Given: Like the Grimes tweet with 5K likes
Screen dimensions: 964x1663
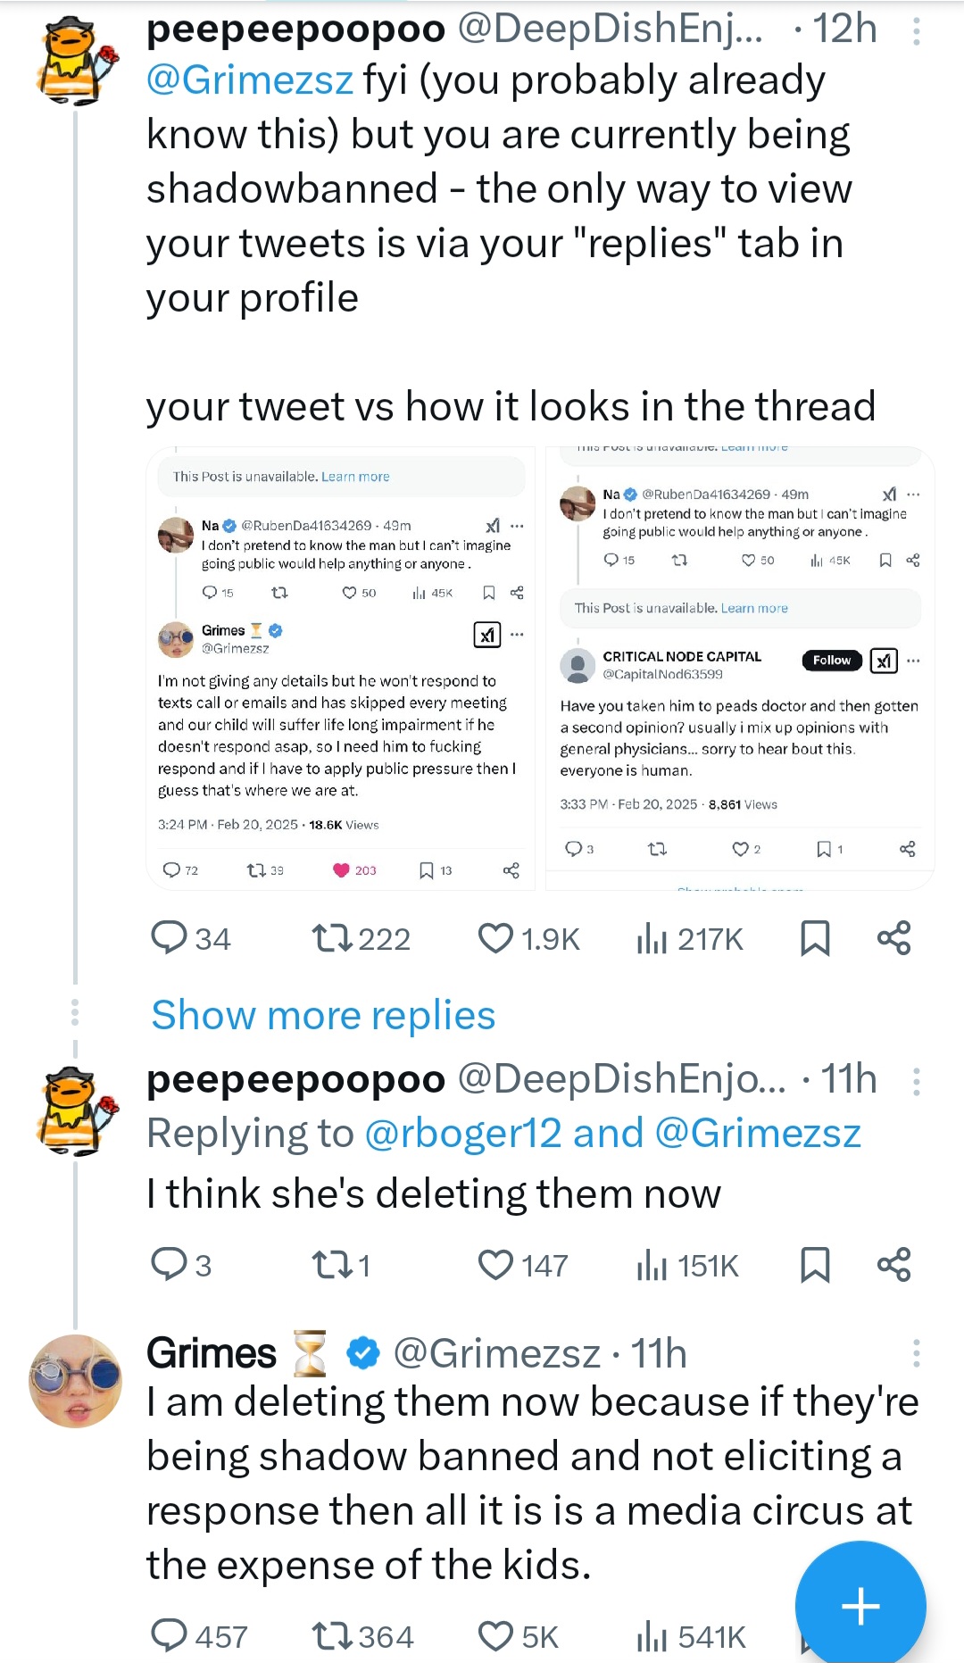Looking at the screenshot, I should click(x=496, y=1636).
